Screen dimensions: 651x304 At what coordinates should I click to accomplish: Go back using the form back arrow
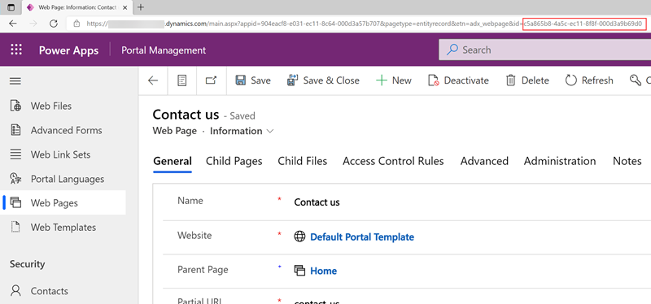[153, 80]
